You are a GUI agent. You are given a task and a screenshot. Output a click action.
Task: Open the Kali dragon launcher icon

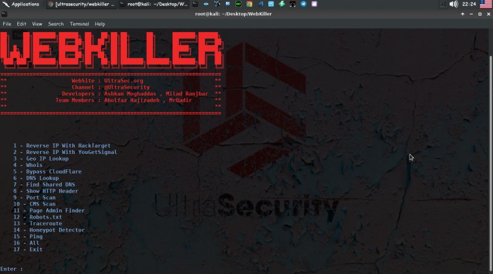pos(217,4)
